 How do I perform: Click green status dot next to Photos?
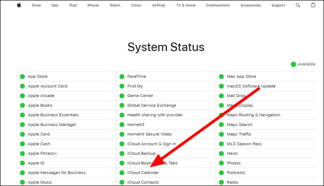click(221, 163)
